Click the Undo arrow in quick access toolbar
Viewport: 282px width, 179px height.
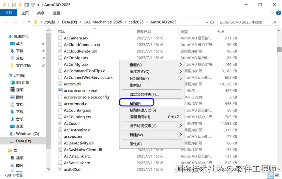click(33, 5)
